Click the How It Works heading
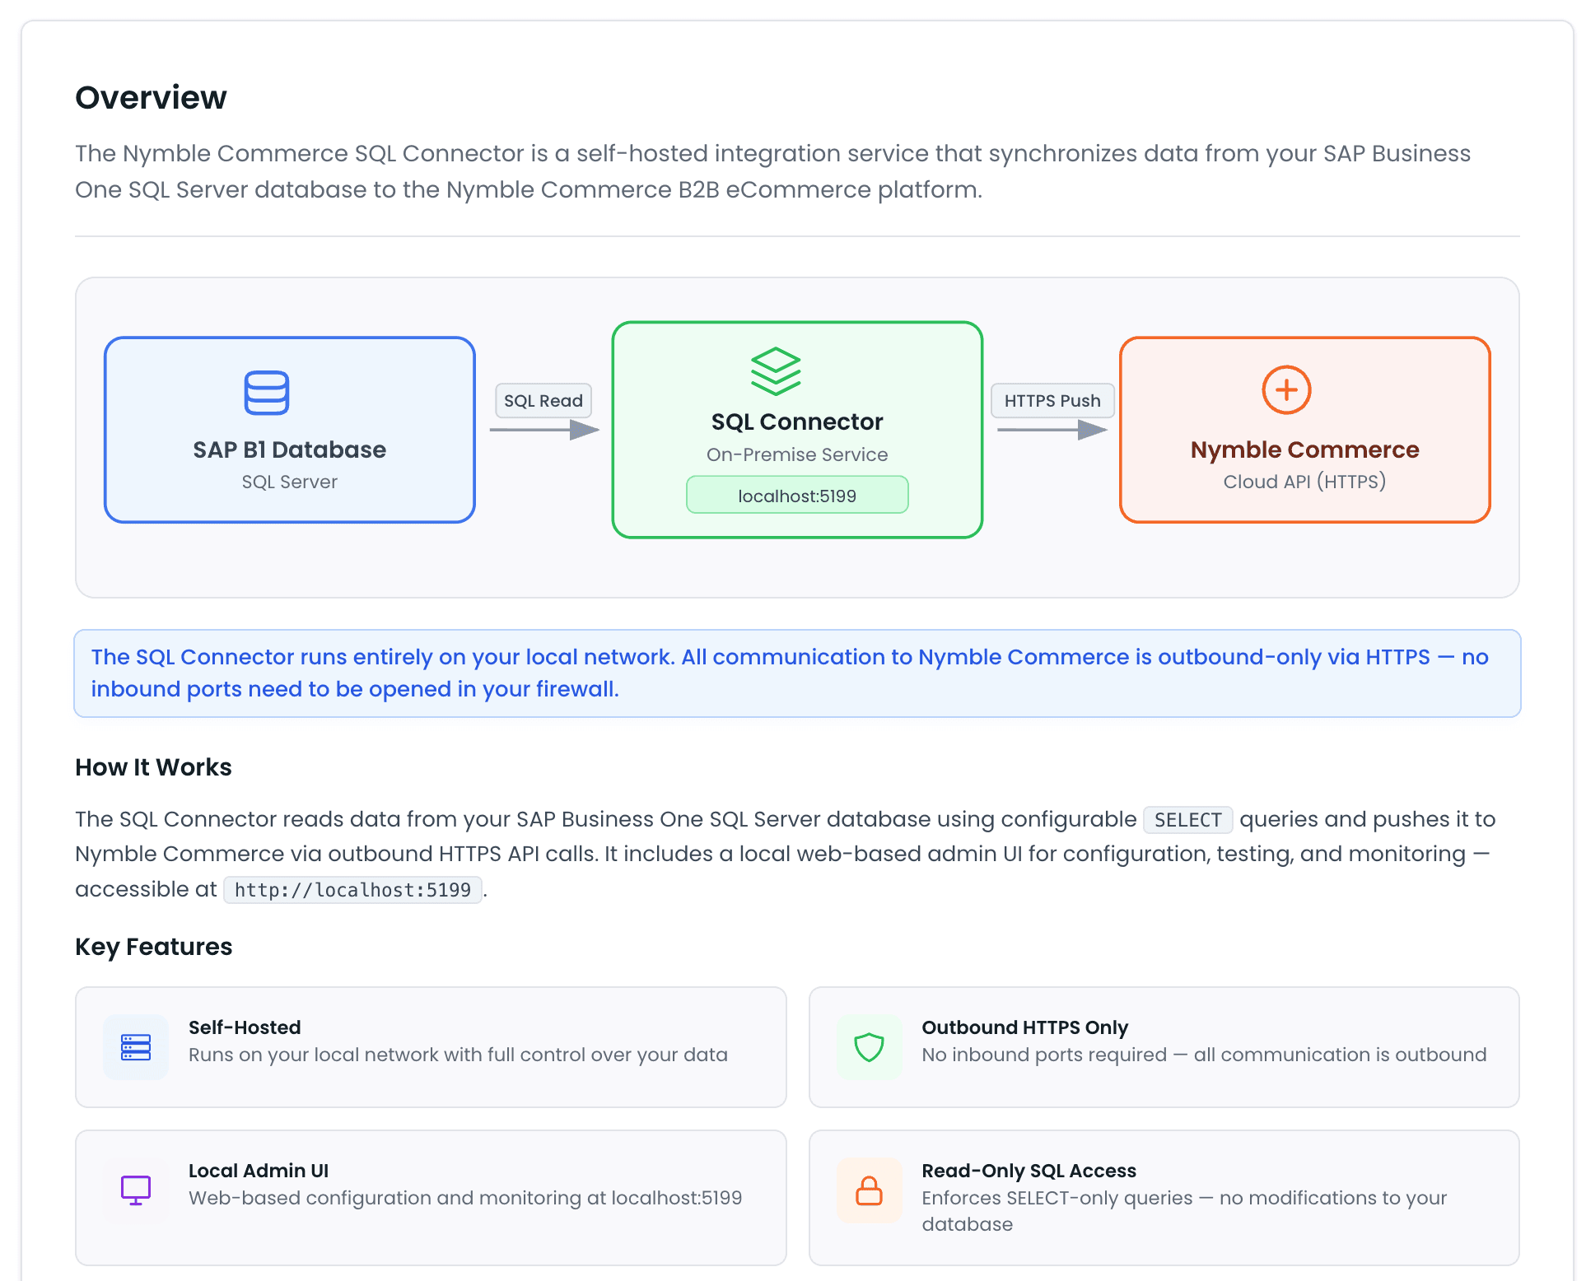 (154, 767)
